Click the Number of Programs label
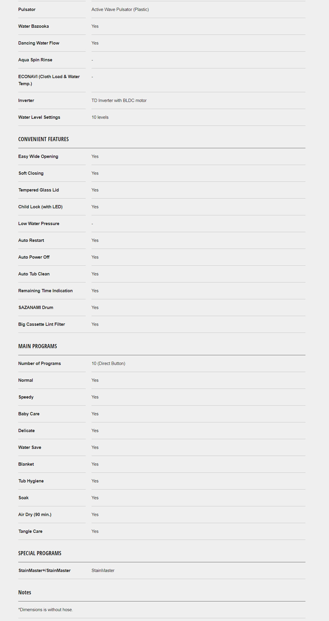Viewport: 329px width, 621px height. pos(39,363)
